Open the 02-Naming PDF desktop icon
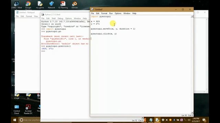This screenshot has height=123, width=220. (63, 5)
